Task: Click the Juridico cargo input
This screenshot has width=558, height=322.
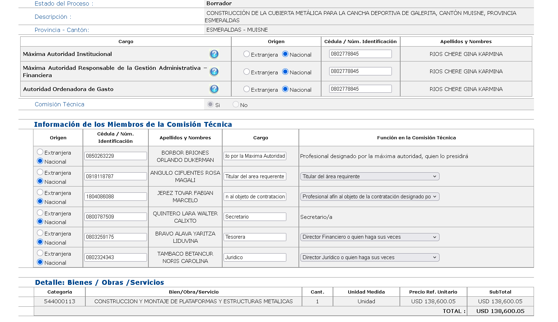Action: coord(255,257)
